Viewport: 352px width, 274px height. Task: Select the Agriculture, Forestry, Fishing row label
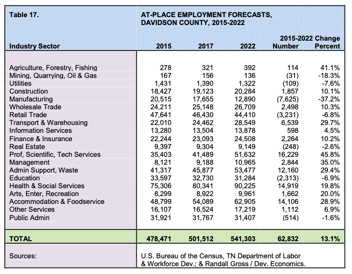click(53, 68)
